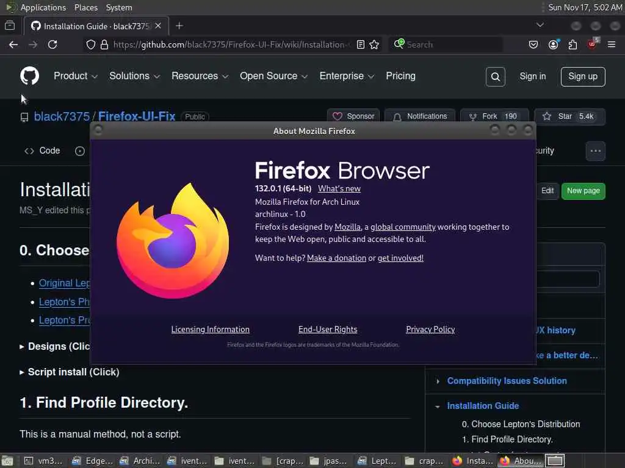Open the Pocket save icon

[533, 44]
